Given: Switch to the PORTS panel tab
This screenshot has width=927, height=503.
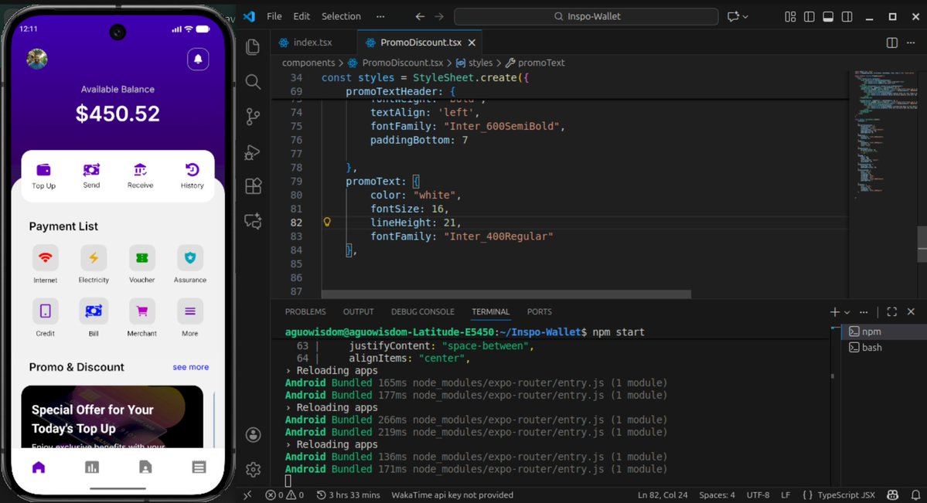Looking at the screenshot, I should pos(539,311).
